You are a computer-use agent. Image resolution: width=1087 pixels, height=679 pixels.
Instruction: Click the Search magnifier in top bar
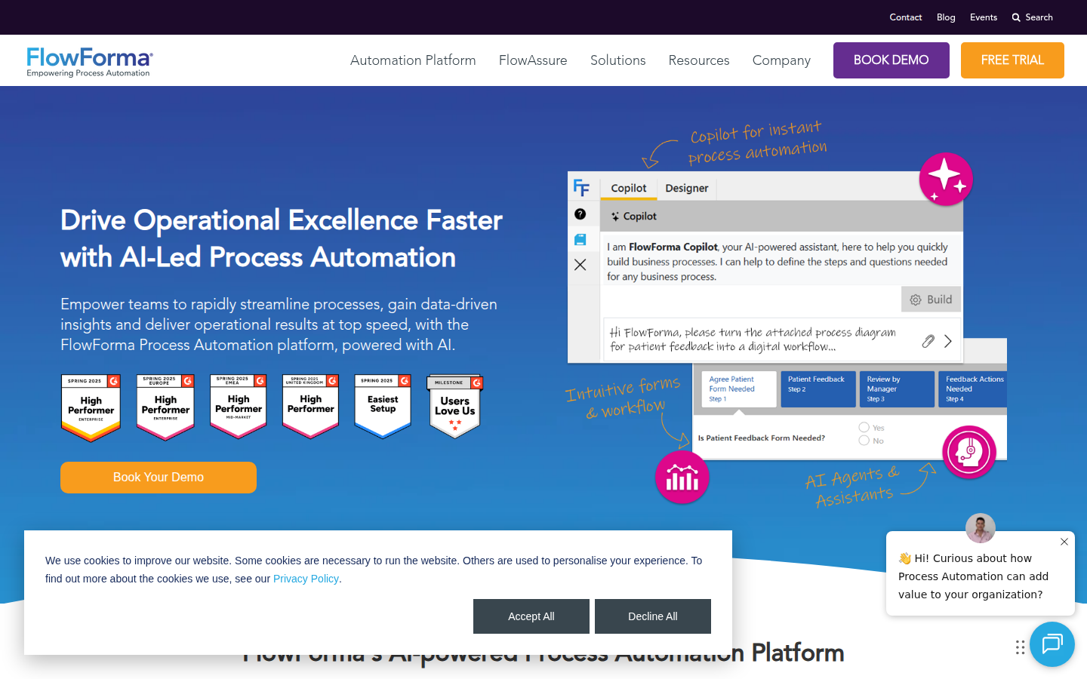tap(1016, 17)
